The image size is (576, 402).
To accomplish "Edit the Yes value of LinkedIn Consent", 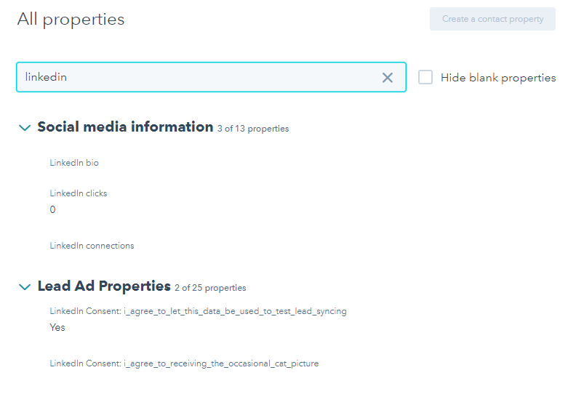I will click(57, 327).
